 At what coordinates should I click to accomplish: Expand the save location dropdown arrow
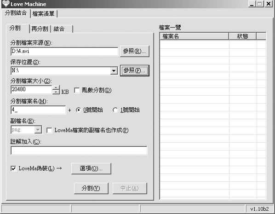114,71
